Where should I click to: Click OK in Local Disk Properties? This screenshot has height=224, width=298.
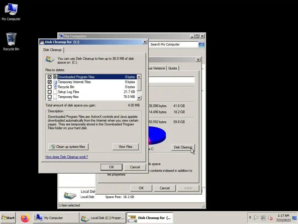pyautogui.click(x=141, y=188)
